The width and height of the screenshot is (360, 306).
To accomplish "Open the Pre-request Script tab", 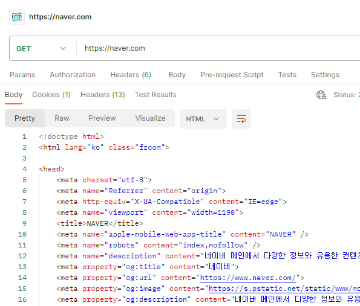I will point(232,75).
